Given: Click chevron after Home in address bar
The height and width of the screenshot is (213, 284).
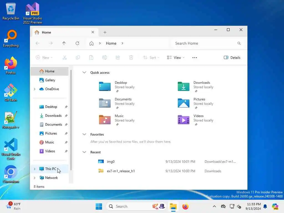Looking at the screenshot, I should tap(122, 43).
